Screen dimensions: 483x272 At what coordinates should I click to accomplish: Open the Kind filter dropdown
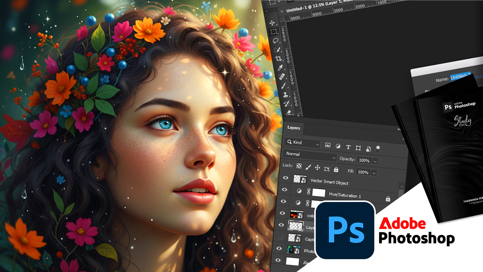[302, 143]
